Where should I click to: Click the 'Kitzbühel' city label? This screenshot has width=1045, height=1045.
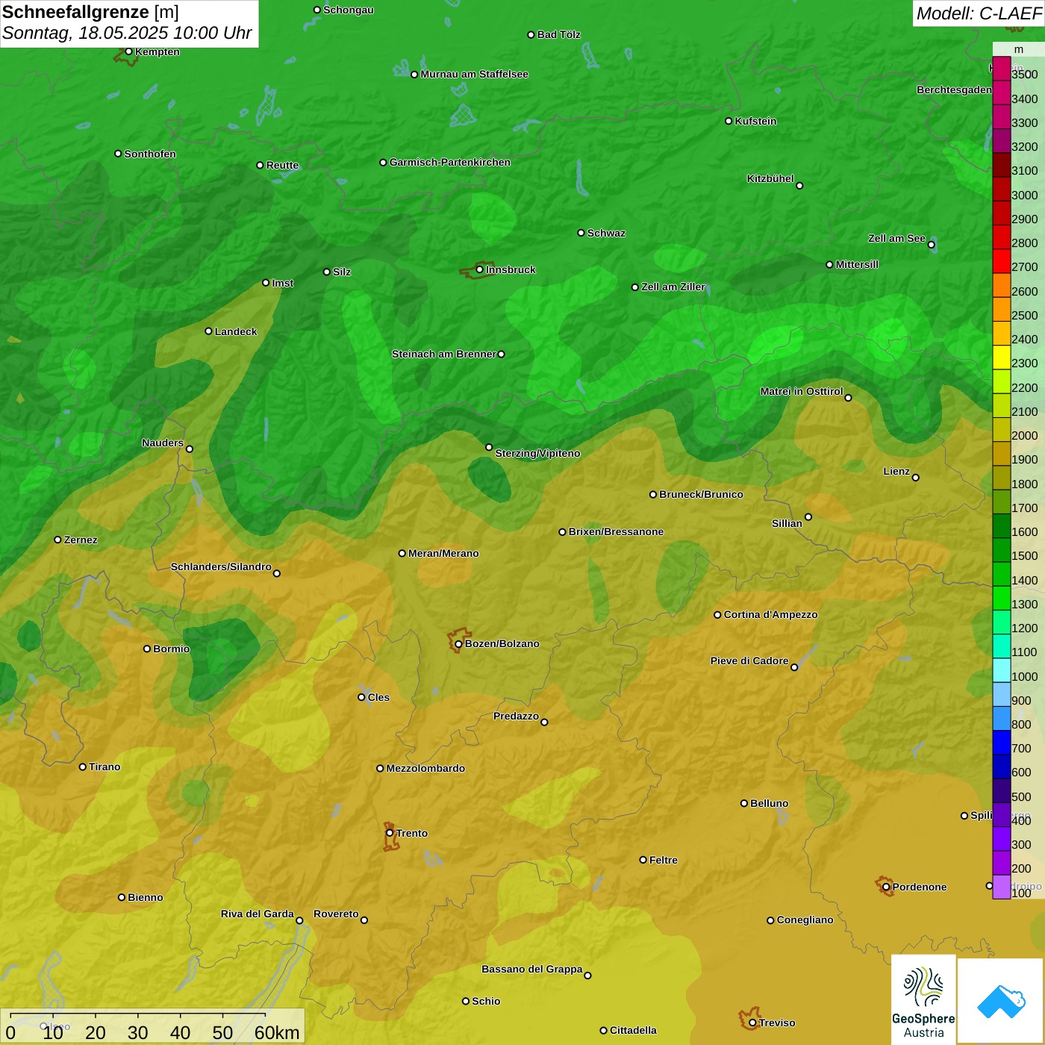point(770,178)
